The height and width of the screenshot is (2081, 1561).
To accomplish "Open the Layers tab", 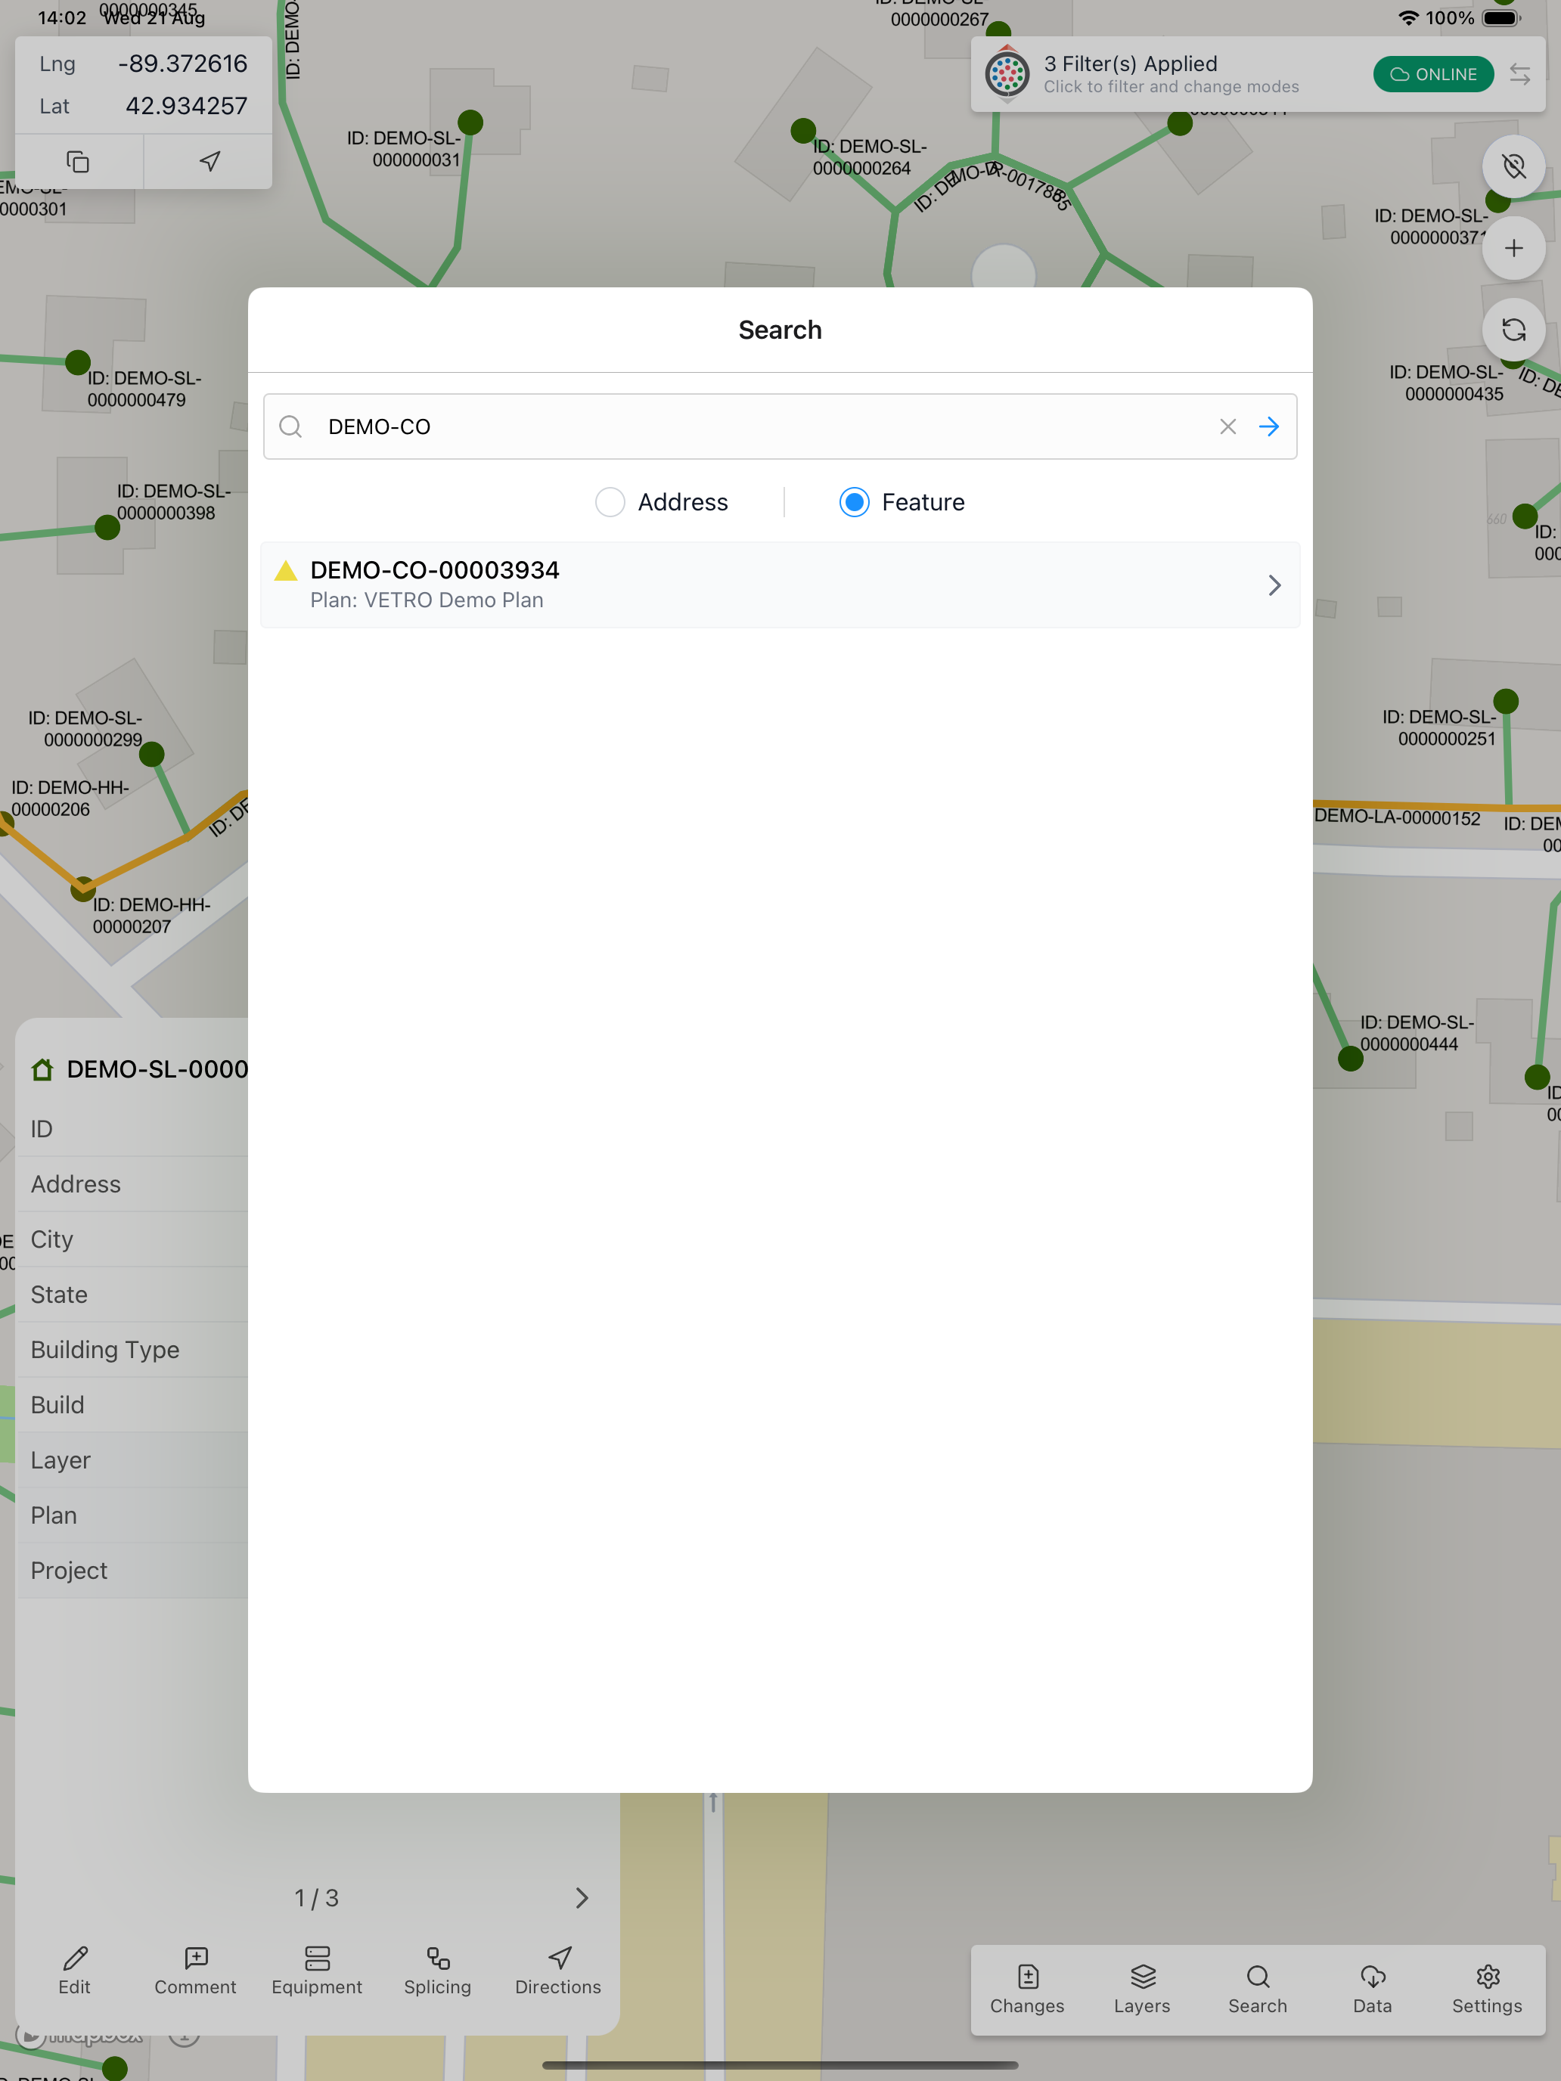I will tap(1142, 1990).
